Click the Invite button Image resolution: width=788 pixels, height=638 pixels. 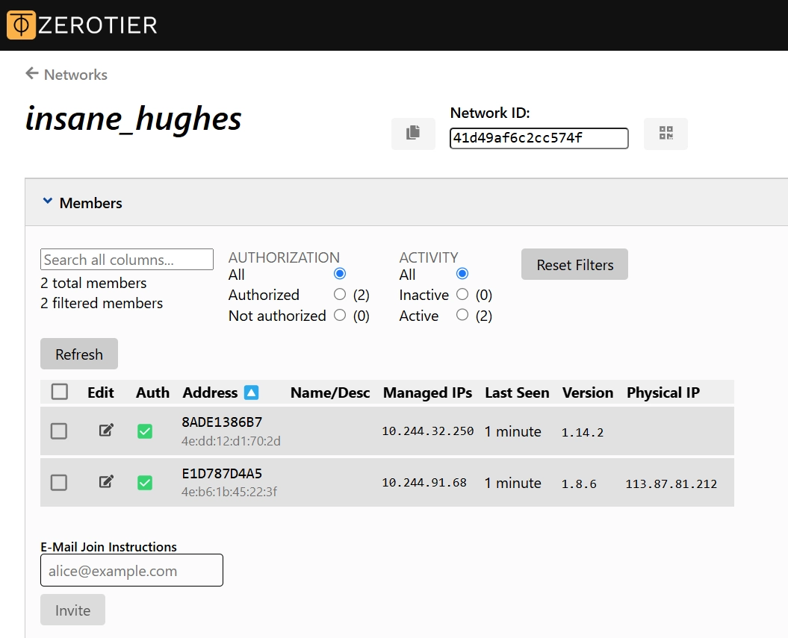(x=73, y=610)
